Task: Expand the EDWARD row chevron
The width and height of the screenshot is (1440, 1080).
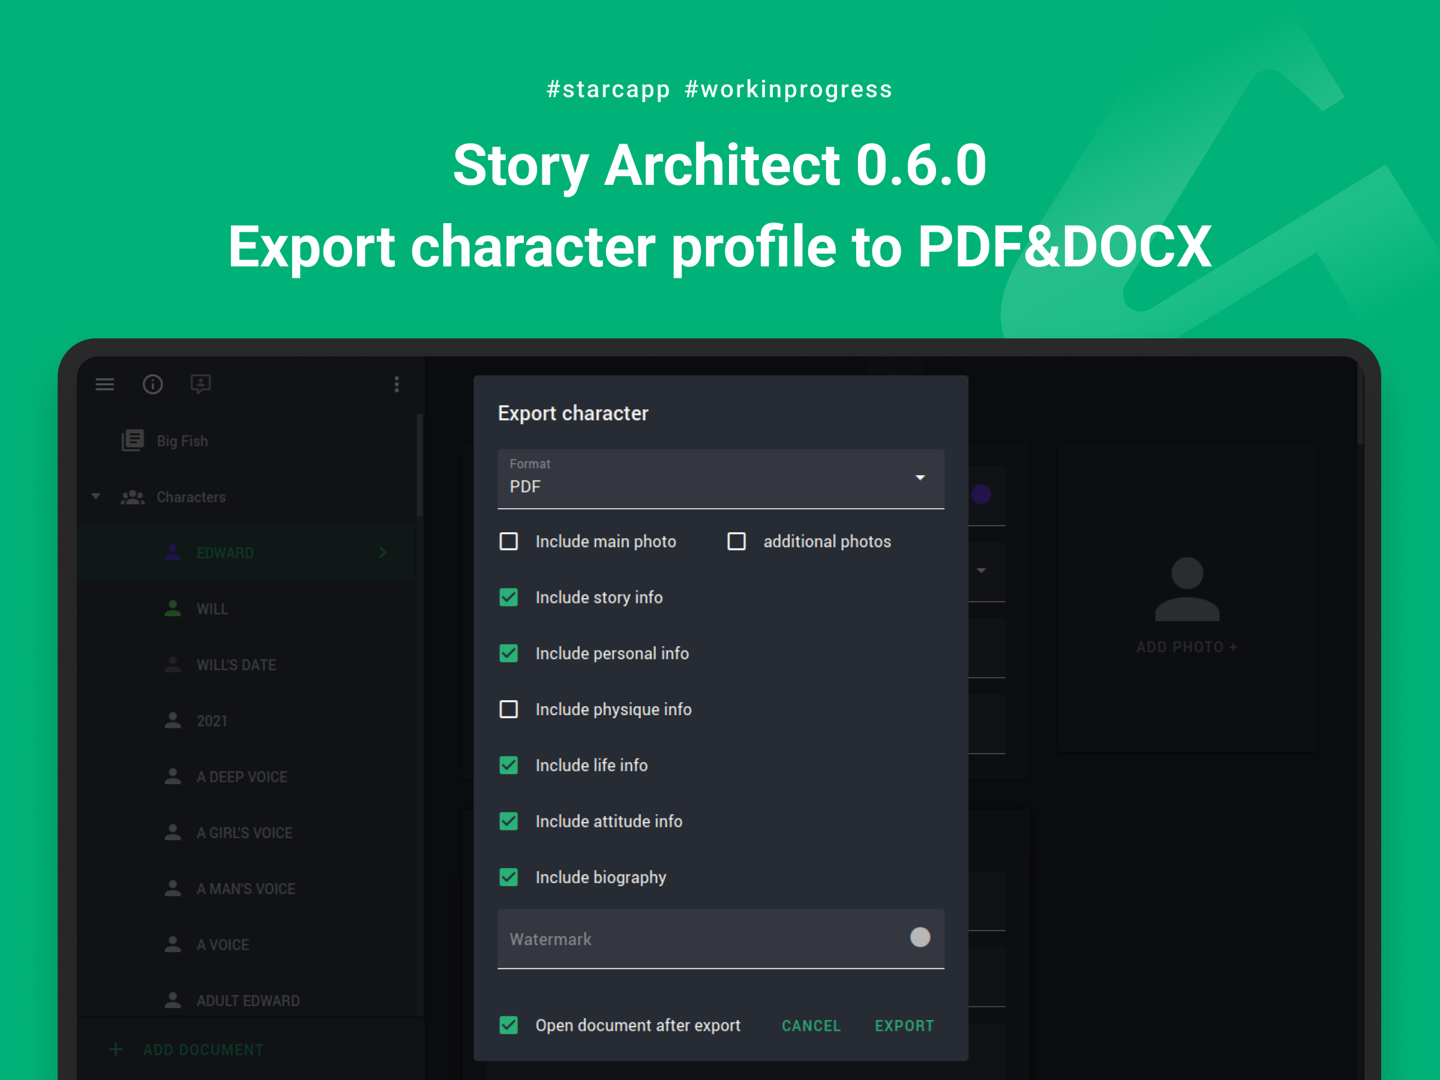Action: [x=383, y=553]
